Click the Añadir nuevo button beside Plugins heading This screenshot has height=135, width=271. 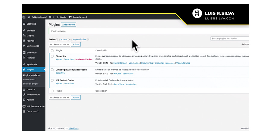(x=69, y=25)
